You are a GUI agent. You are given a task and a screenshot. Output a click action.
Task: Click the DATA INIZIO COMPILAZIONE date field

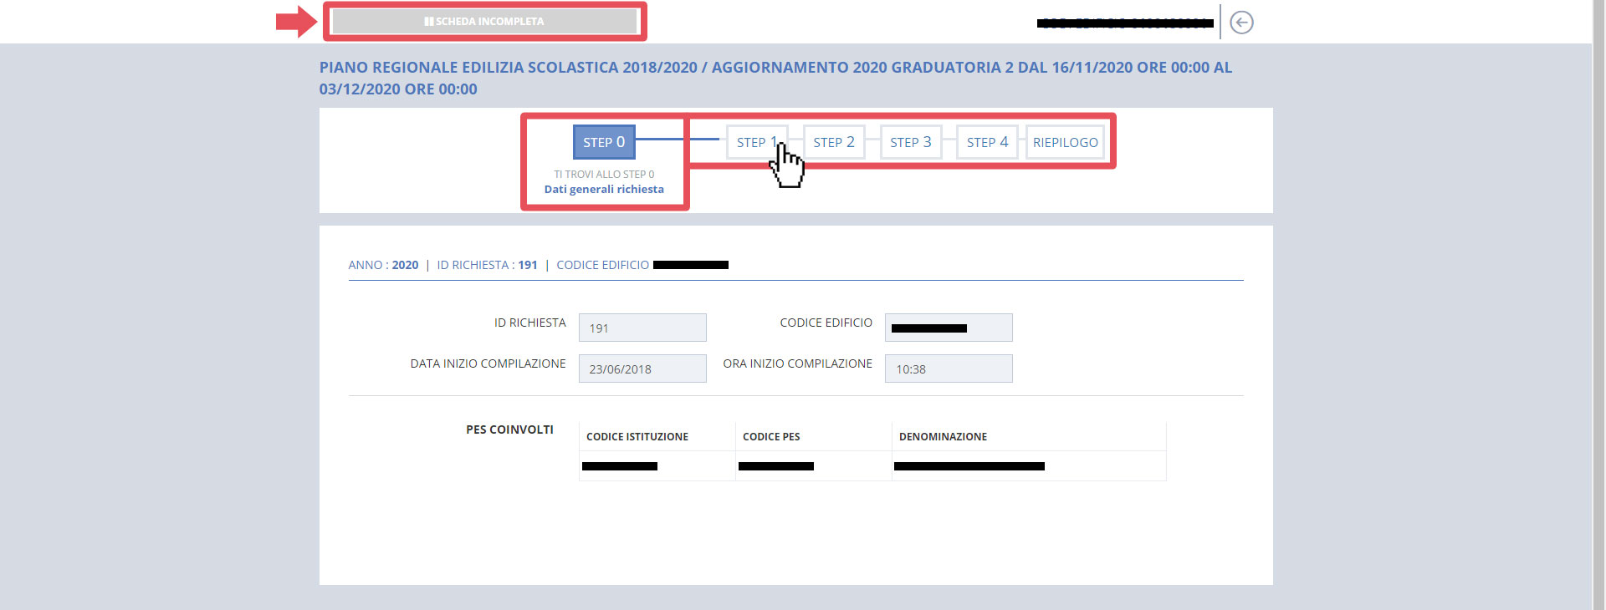tap(642, 369)
